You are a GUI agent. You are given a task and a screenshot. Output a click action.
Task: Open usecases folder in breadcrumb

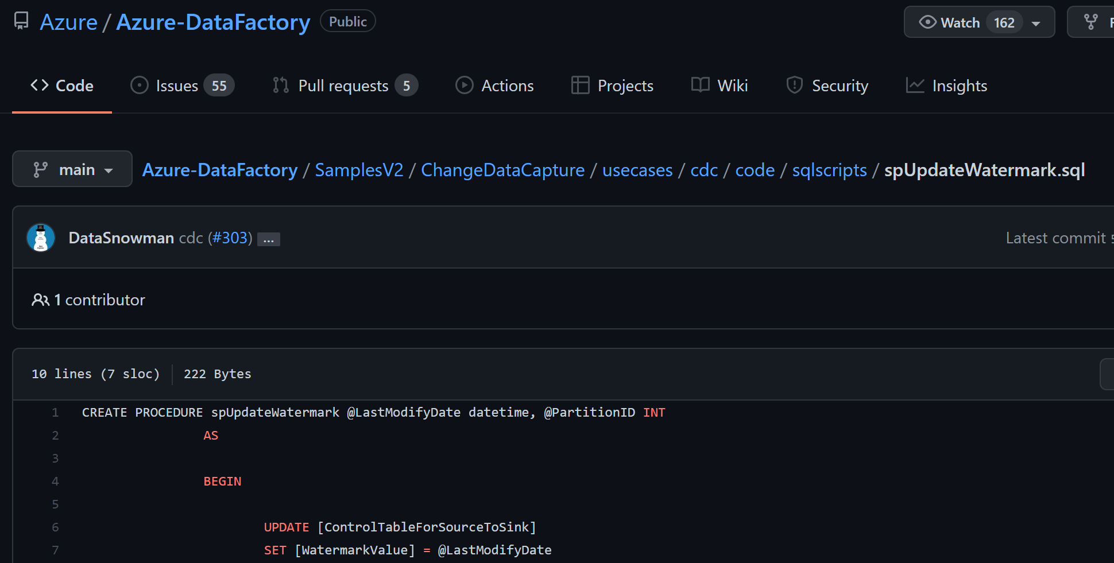pyautogui.click(x=637, y=170)
